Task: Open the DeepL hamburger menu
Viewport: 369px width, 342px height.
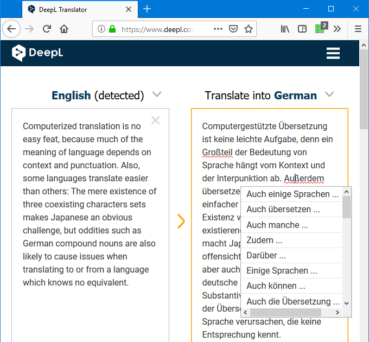Action: tap(333, 53)
